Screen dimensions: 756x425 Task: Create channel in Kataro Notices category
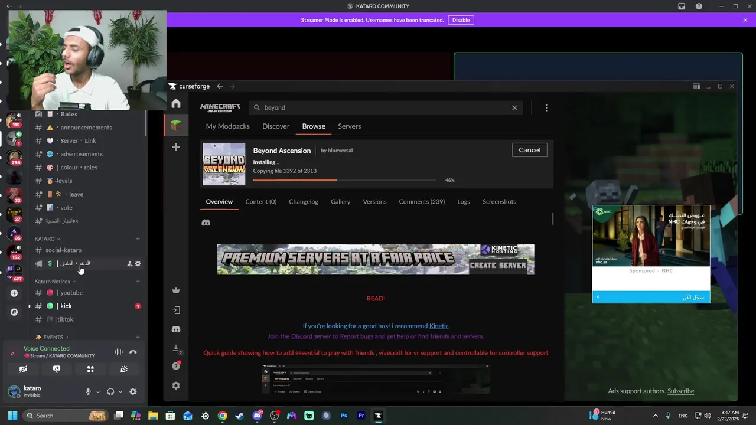point(138,282)
